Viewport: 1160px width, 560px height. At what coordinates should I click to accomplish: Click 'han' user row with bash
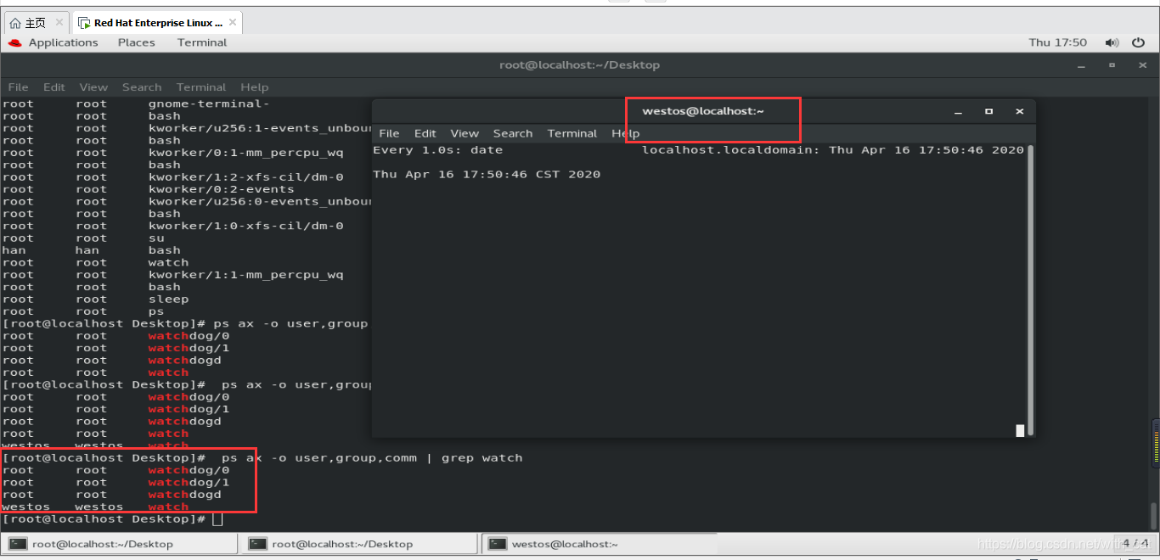tap(91, 250)
